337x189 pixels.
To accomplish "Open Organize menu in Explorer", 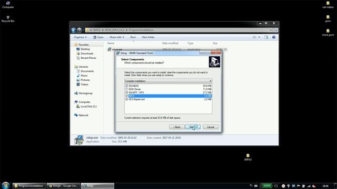I will (x=80, y=37).
